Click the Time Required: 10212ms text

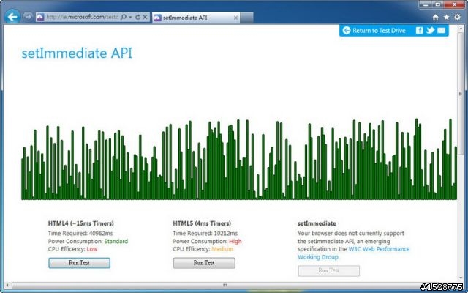tap(205, 234)
